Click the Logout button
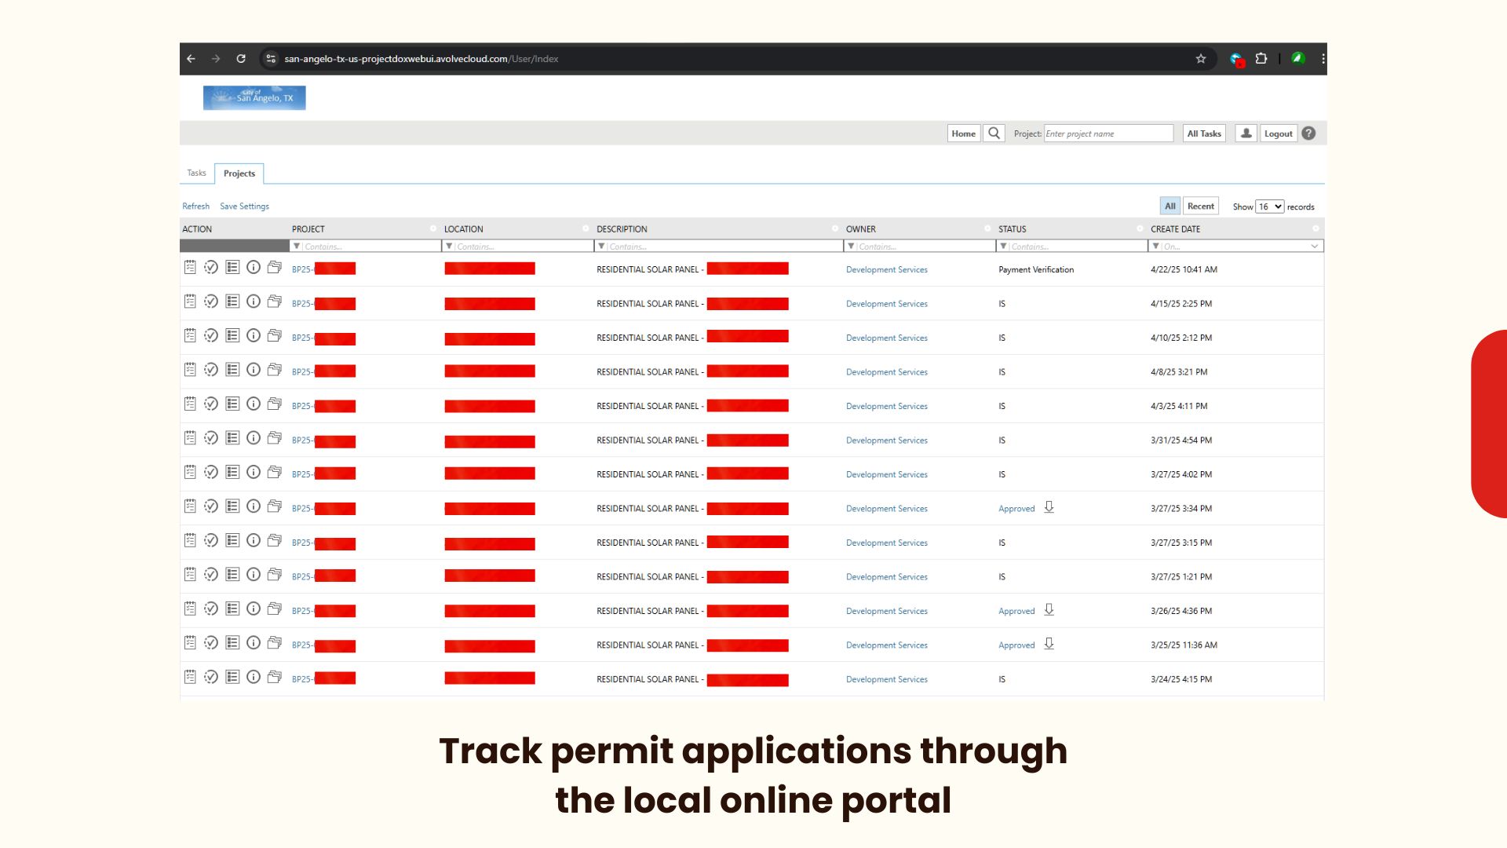 1278,133
